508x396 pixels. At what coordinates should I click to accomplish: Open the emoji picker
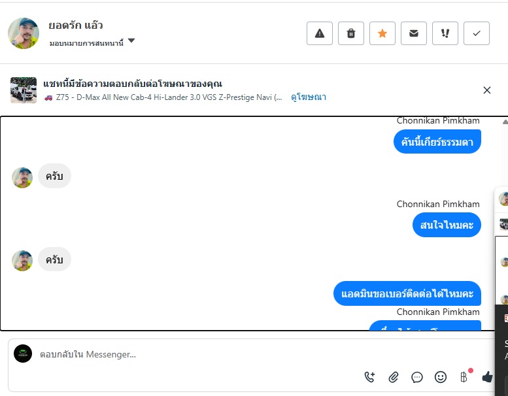441,377
